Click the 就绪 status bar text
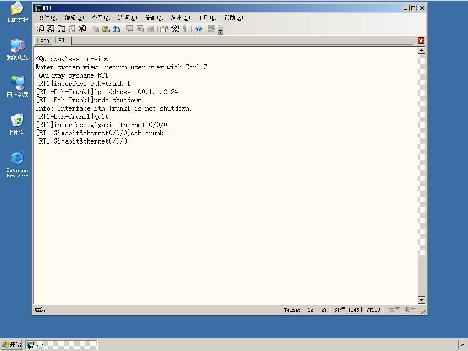This screenshot has width=468, height=351. pyautogui.click(x=40, y=310)
